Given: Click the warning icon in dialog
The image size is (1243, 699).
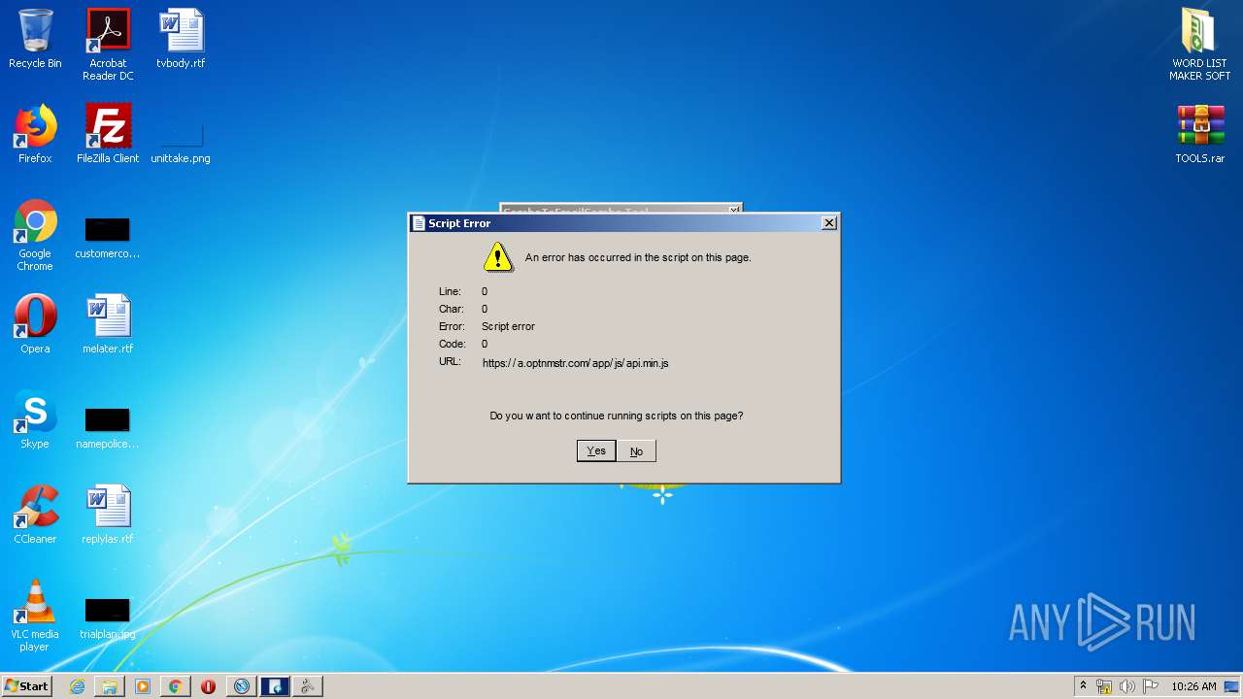Looking at the screenshot, I should coord(498,257).
